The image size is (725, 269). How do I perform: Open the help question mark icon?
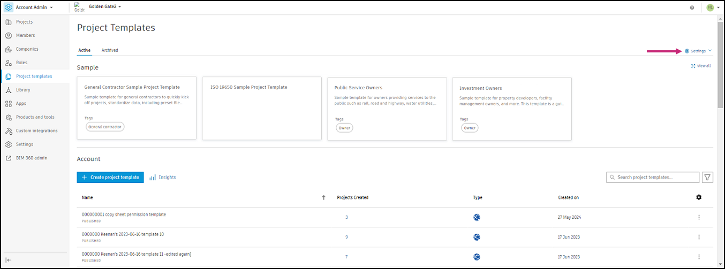click(x=692, y=7)
